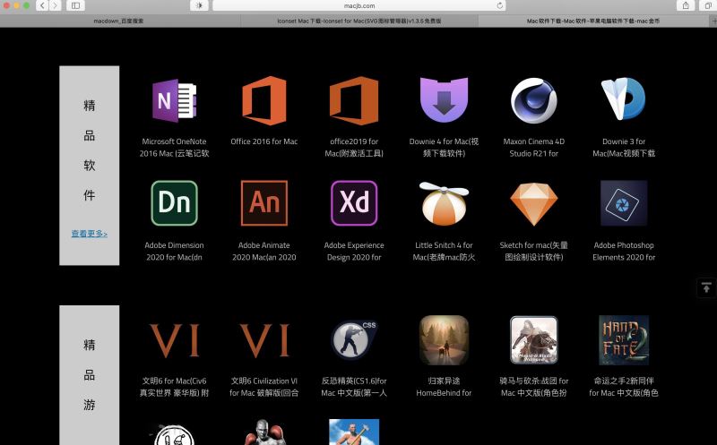The image size is (717, 445).
Task: Open the Little Snitch 4 for Mac title
Action: click(444, 252)
